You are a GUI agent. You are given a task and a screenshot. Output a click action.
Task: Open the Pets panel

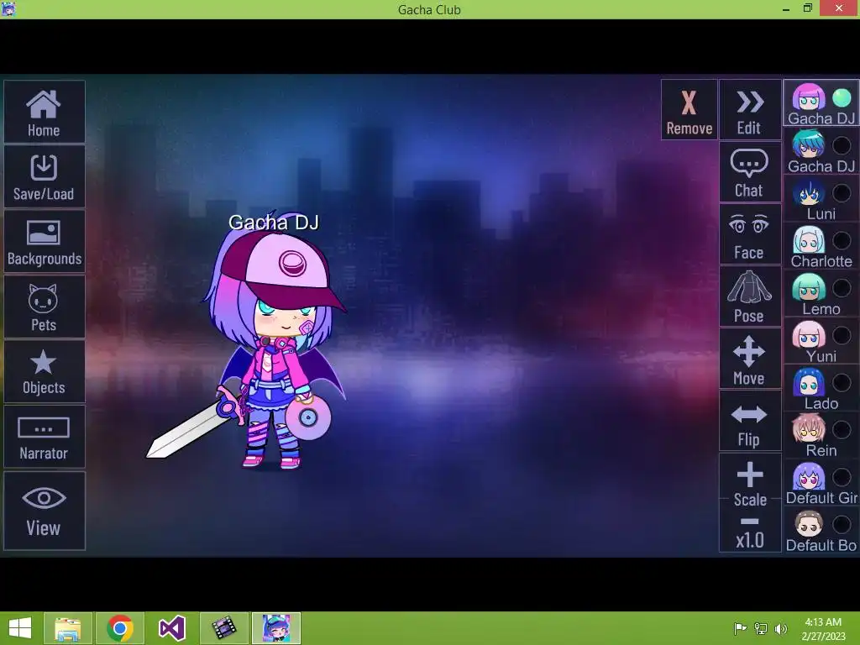(x=44, y=307)
